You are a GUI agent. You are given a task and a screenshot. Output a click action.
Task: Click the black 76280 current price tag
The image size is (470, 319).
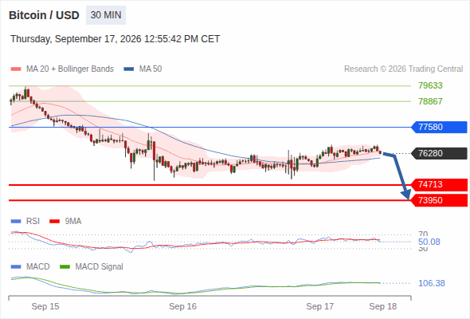439,153
